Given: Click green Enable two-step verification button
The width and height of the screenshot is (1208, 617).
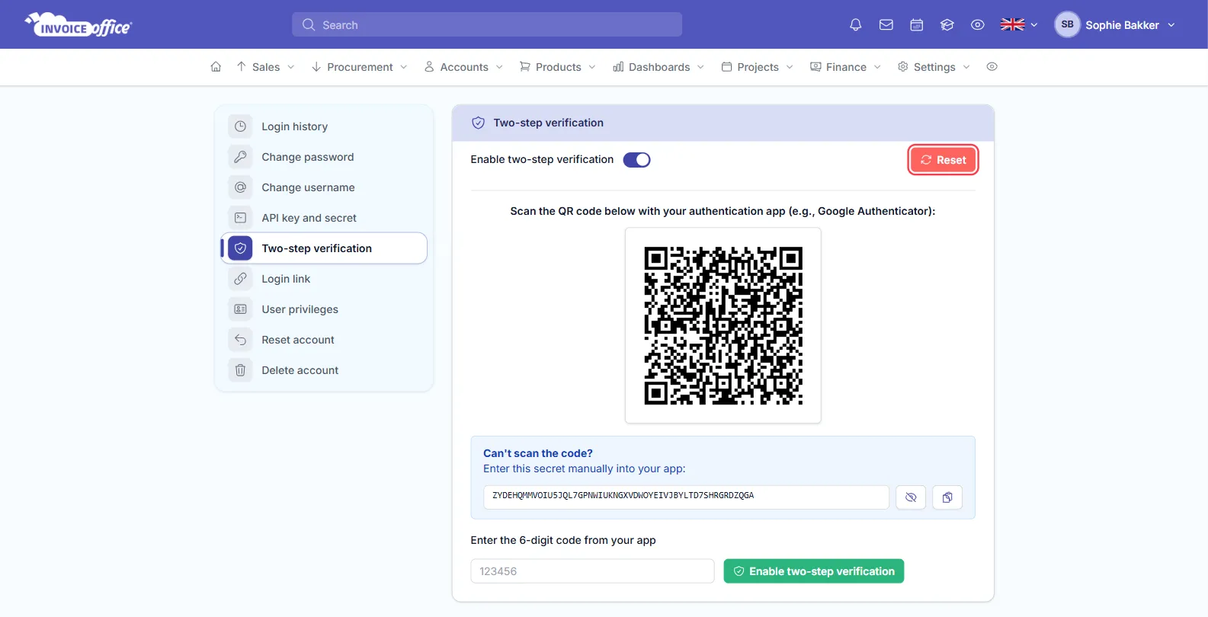Looking at the screenshot, I should 814,571.
